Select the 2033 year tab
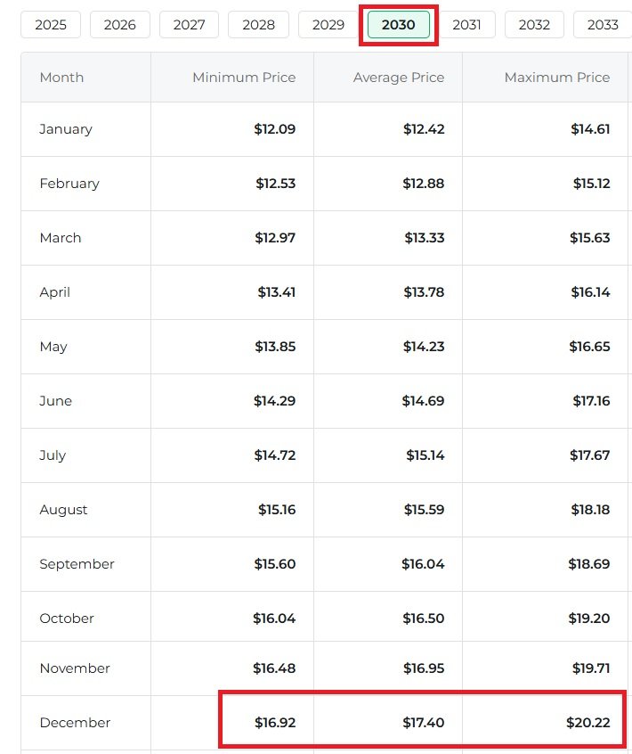This screenshot has width=632, height=754. [603, 25]
